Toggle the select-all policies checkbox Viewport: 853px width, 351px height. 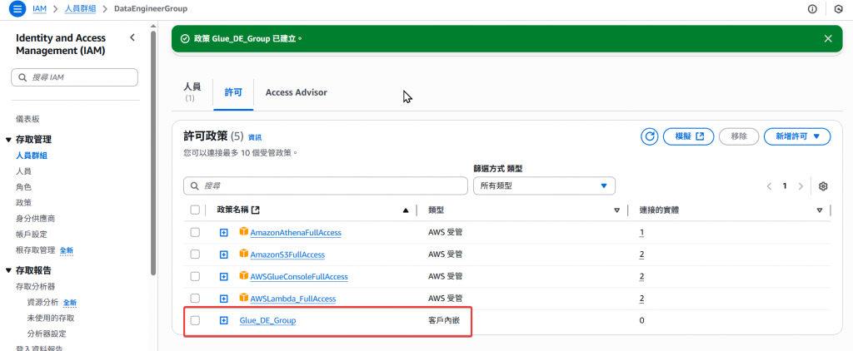195,210
